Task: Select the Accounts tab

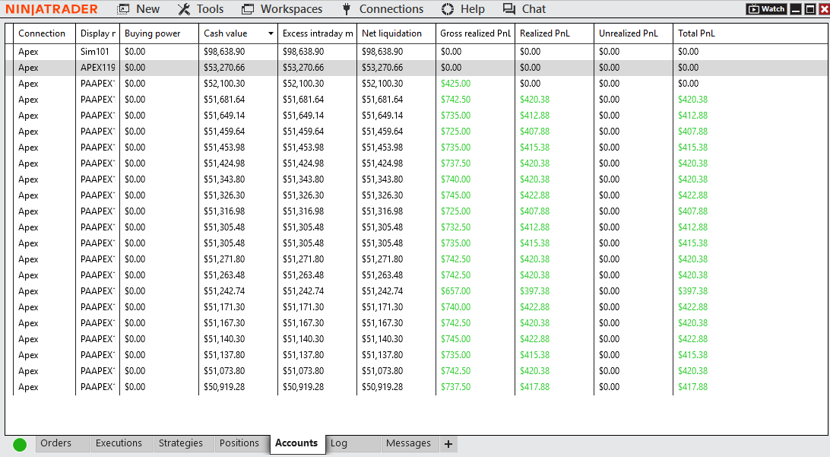Action: pos(296,443)
